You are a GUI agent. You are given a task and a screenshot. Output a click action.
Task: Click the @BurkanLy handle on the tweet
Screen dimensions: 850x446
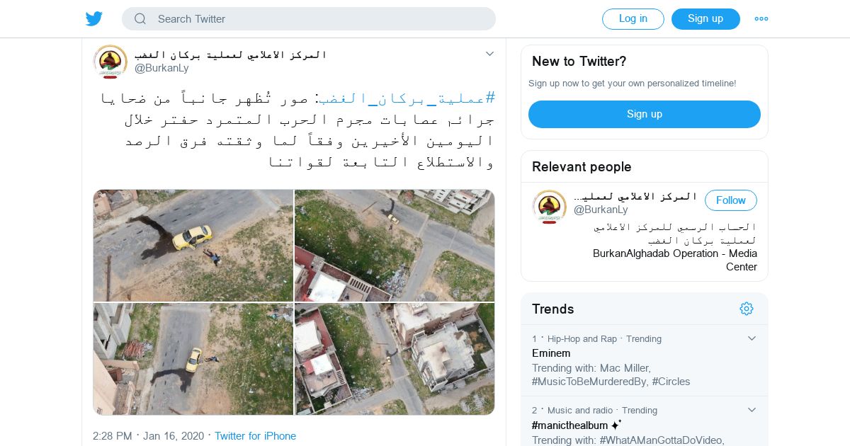coord(161,68)
